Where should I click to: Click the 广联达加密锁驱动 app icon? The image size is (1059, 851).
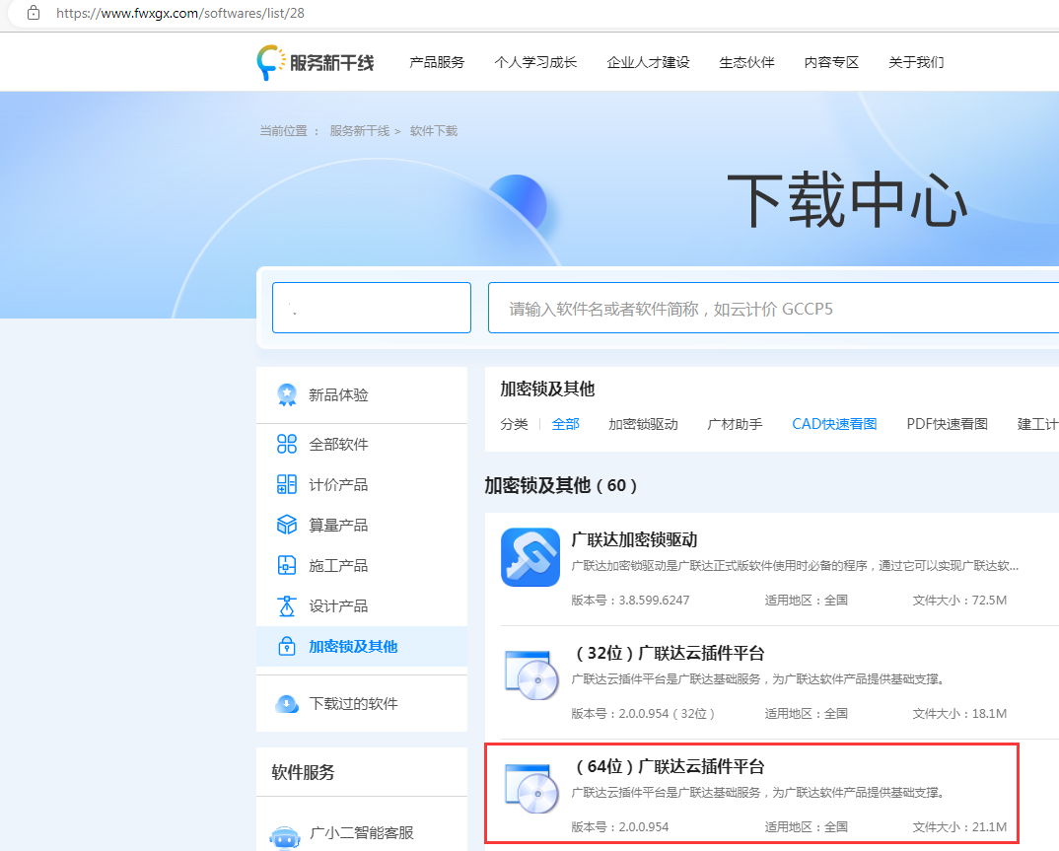pyautogui.click(x=530, y=557)
